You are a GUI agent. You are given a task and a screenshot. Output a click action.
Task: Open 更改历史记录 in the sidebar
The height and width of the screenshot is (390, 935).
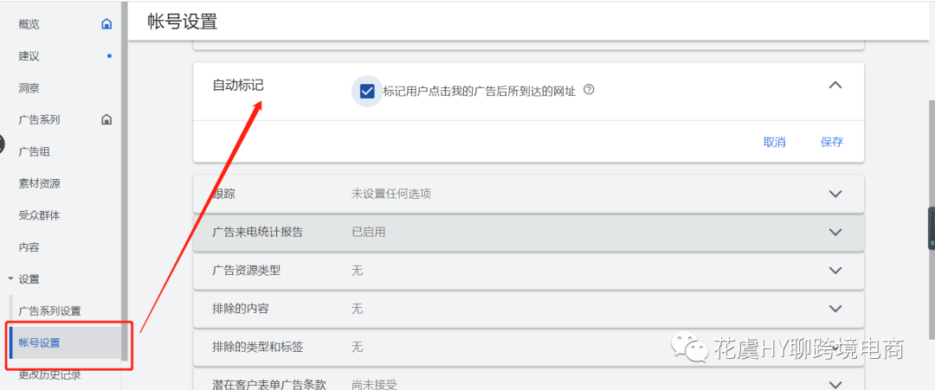[50, 375]
